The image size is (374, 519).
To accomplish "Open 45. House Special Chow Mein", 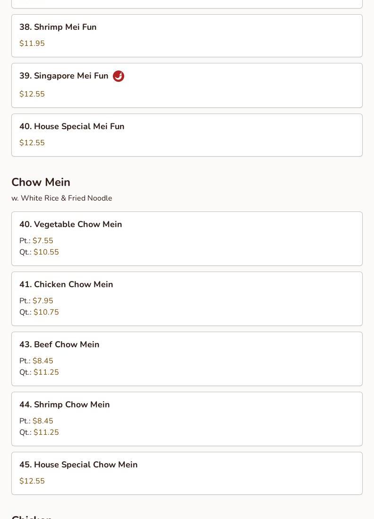I will 78,465.
